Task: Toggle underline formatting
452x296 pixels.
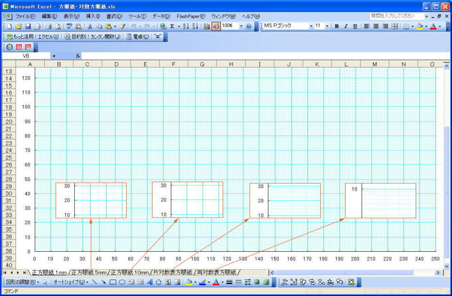Action: coord(354,26)
